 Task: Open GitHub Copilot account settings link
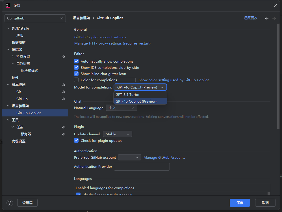tap(100, 37)
